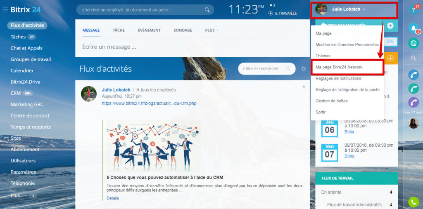Viewport: 423px width, 209px height.
Task: Open Temps et rapports
Action: [31, 127]
